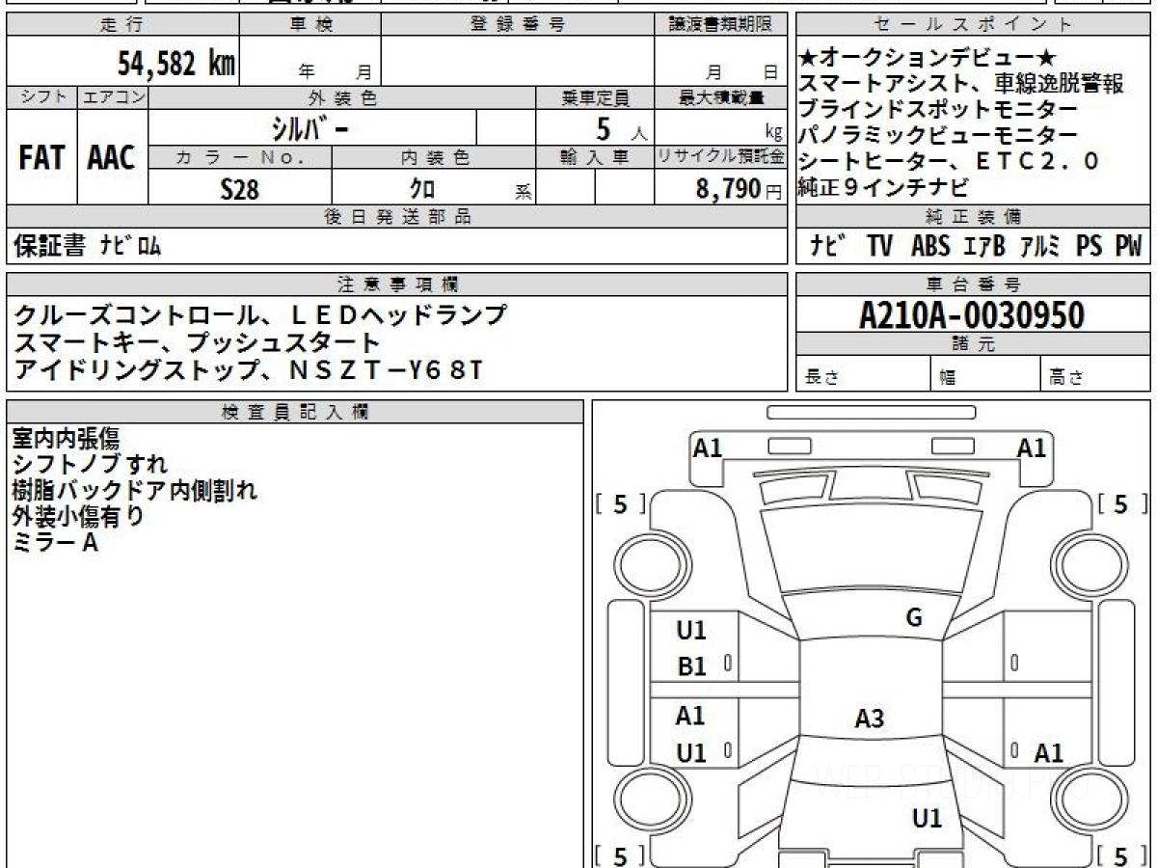Select the 走行 column header

coord(121,25)
